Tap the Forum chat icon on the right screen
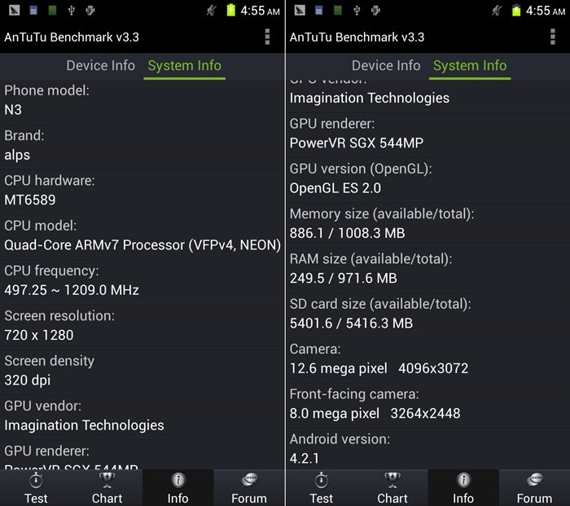 (534, 480)
